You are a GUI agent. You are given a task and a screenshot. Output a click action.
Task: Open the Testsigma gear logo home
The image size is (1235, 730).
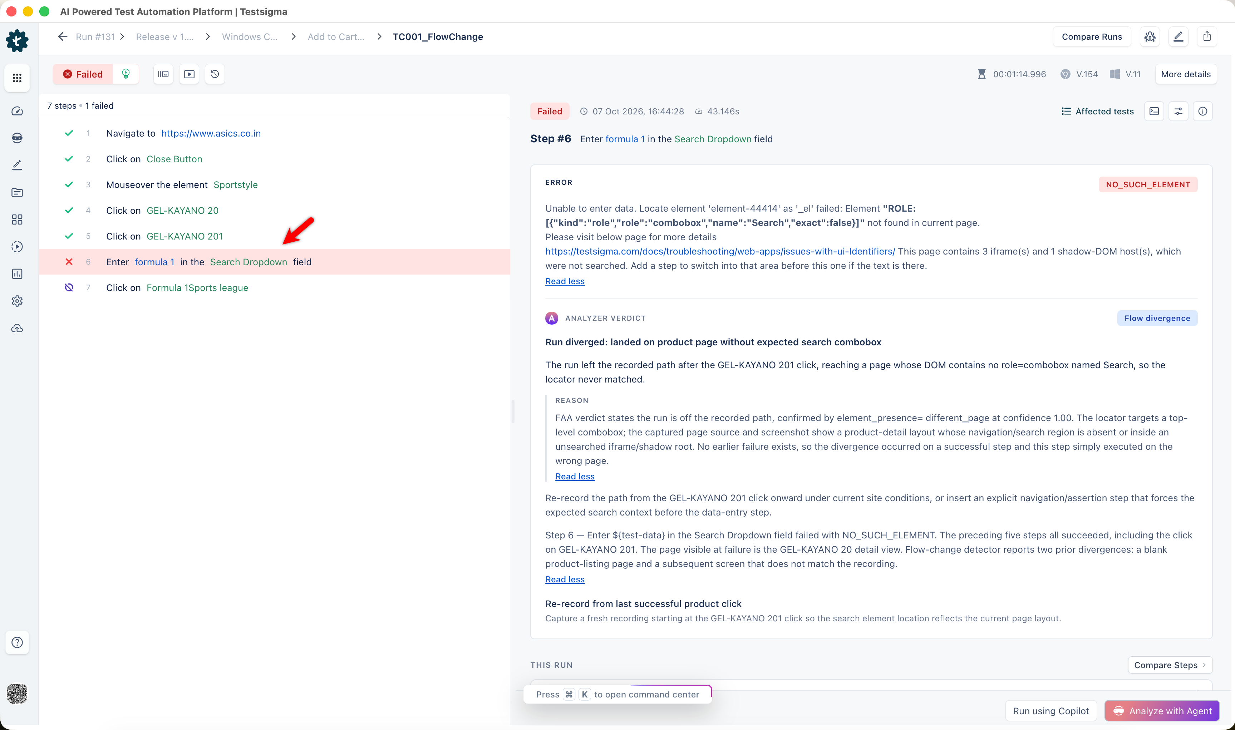tap(17, 41)
